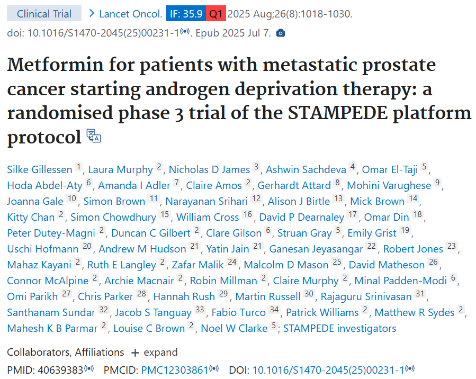The image size is (476, 379).
Task: Click affiliation number 1 beside Silke Gillessen
Action: pos(79,168)
